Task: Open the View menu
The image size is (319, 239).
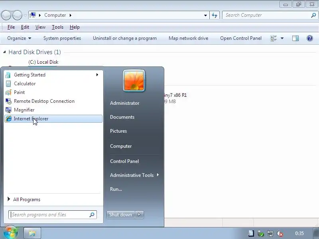Action: 40,27
